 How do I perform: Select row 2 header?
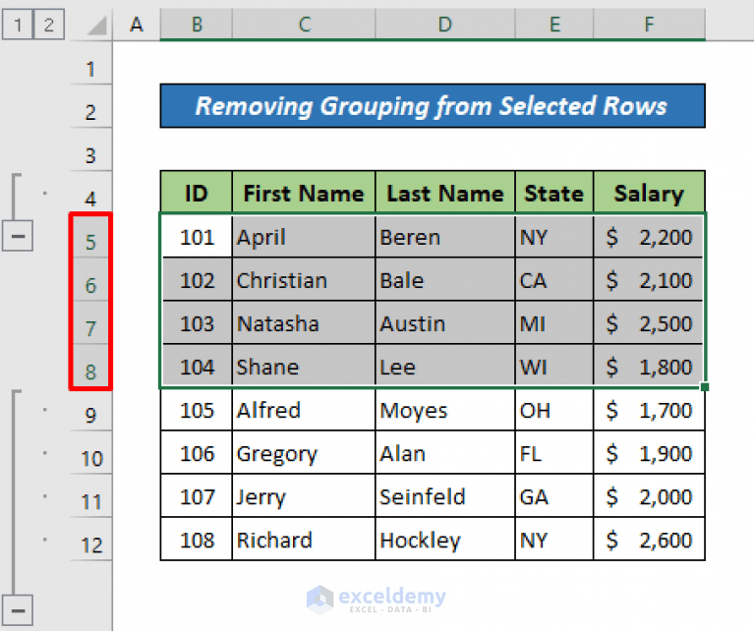(x=90, y=107)
